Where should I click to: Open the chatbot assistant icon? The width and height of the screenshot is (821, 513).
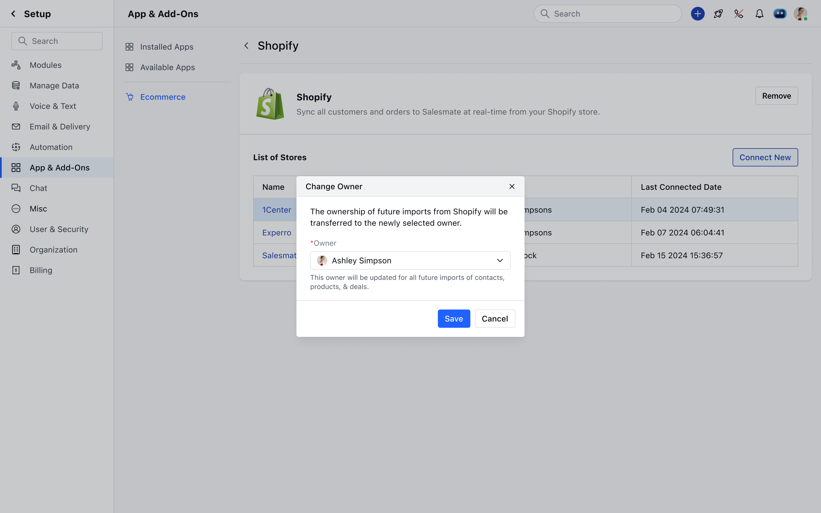coord(780,14)
